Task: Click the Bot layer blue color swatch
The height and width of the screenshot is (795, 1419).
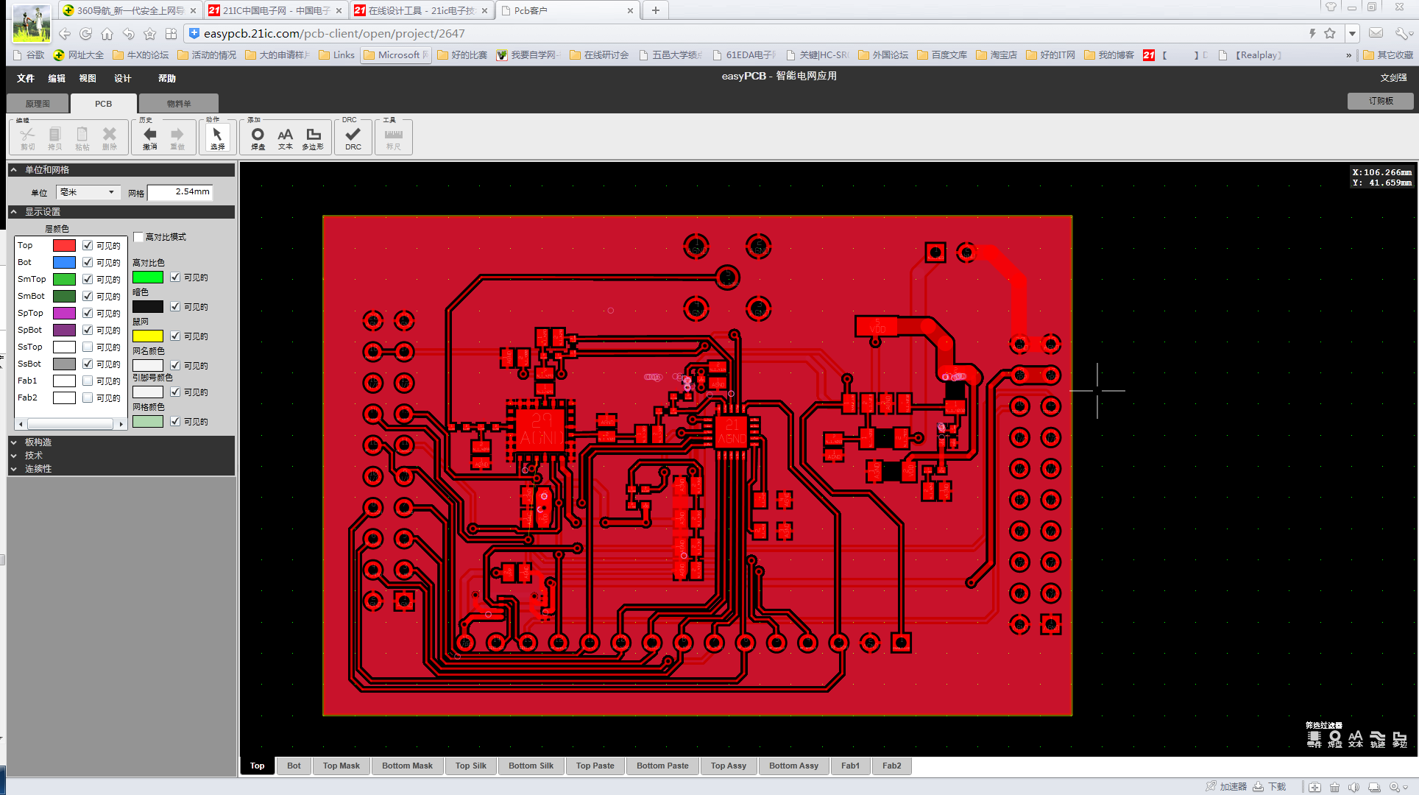Action: 64,262
